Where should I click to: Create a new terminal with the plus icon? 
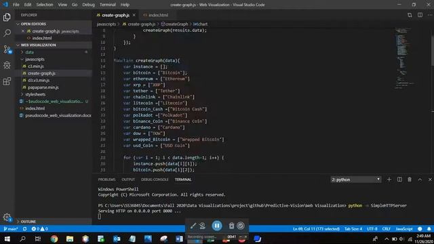389,180
